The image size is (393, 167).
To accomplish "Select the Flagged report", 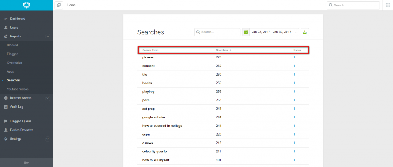I will pos(13,54).
